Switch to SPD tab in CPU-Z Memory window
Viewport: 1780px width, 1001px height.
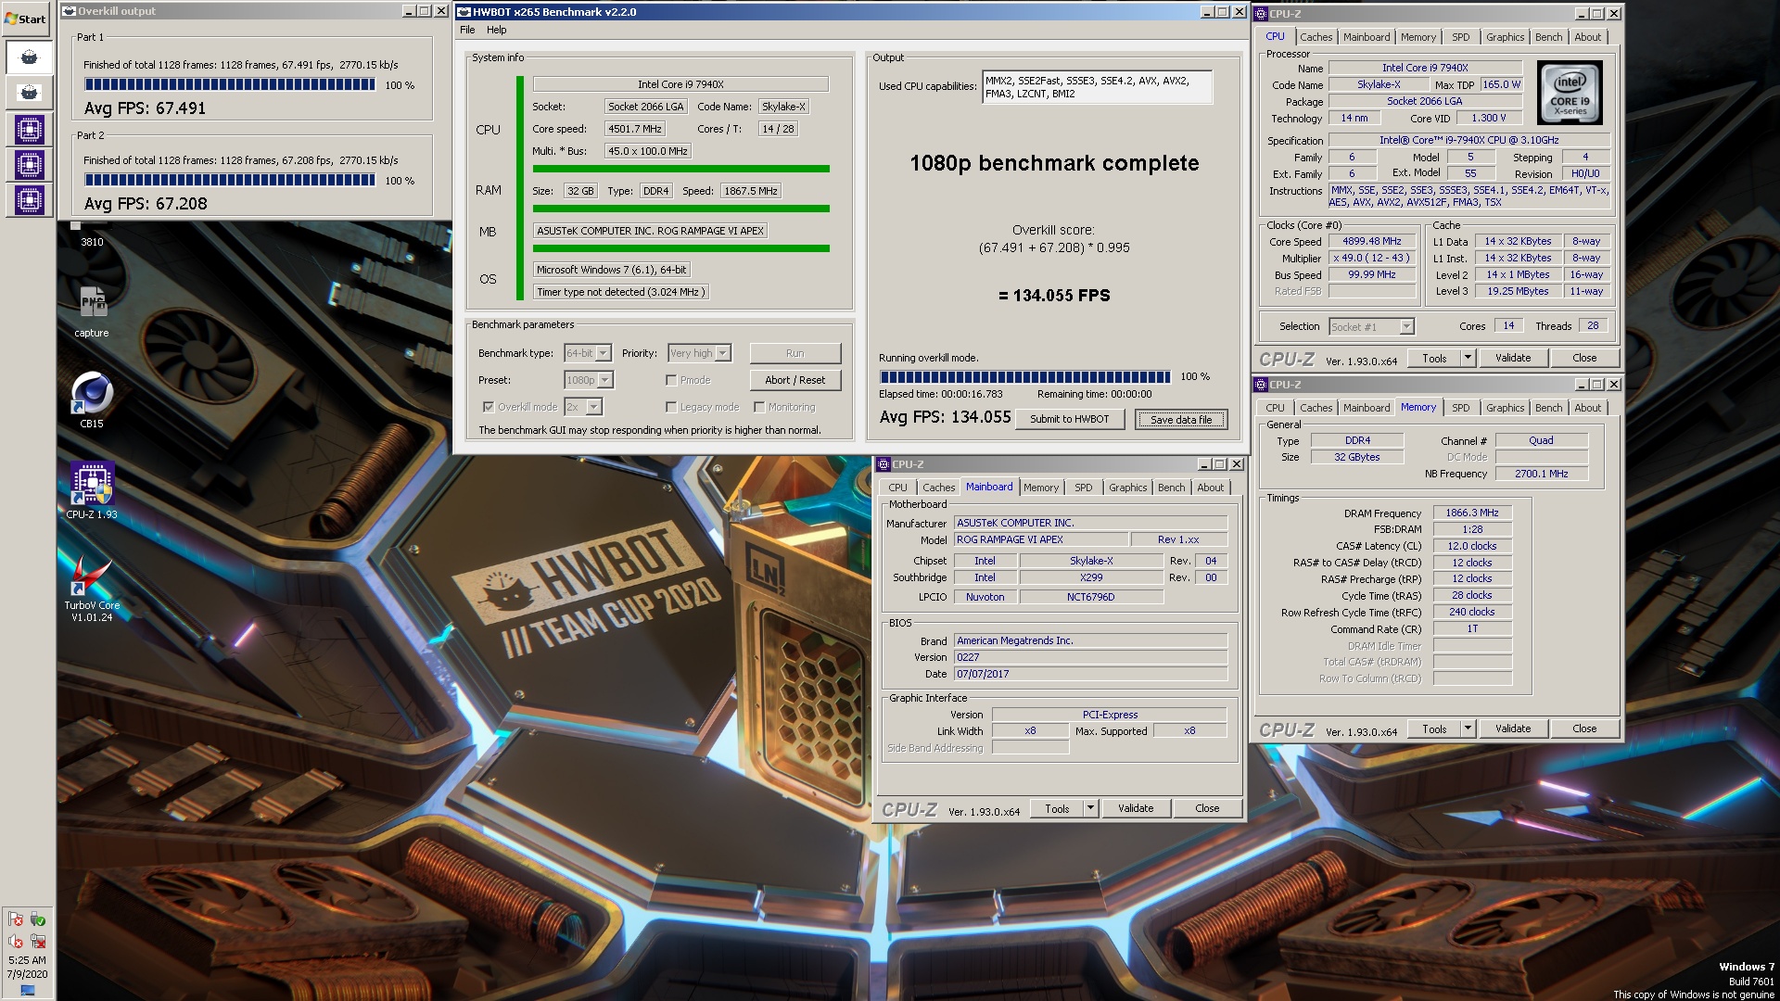(1461, 408)
